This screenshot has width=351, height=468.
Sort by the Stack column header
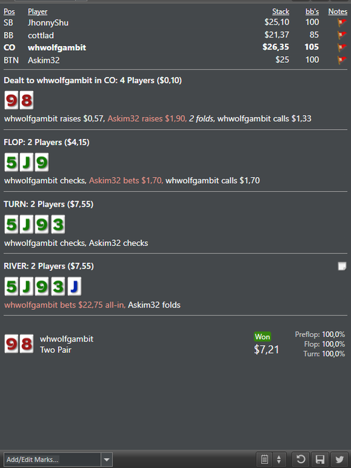tap(281, 11)
